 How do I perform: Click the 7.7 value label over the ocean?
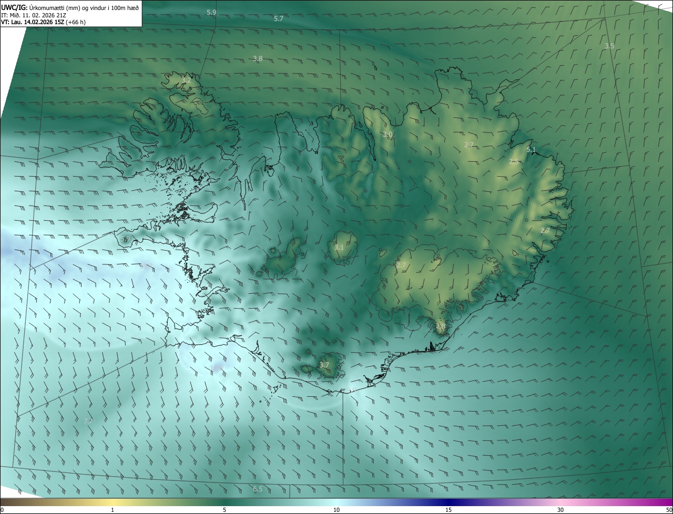click(88, 421)
